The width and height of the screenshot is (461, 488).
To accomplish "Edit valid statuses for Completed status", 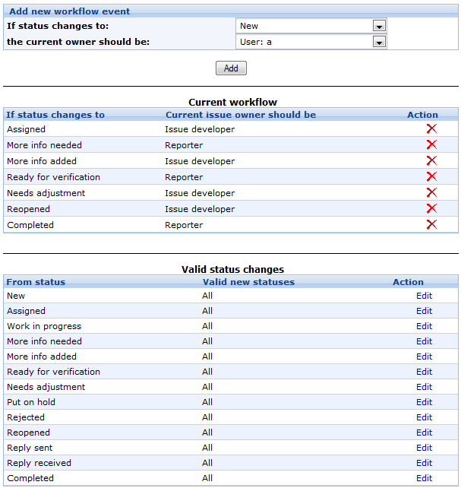I will pyautogui.click(x=424, y=478).
